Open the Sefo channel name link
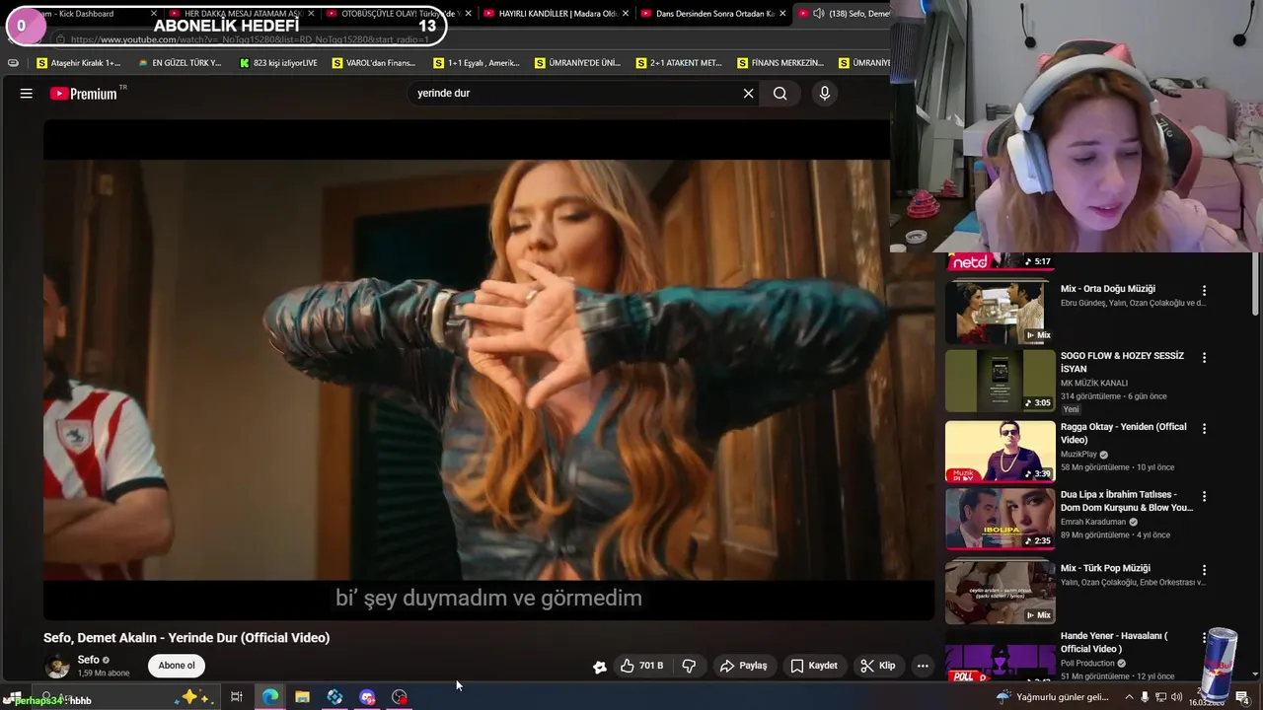The height and width of the screenshot is (710, 1263). point(88,660)
